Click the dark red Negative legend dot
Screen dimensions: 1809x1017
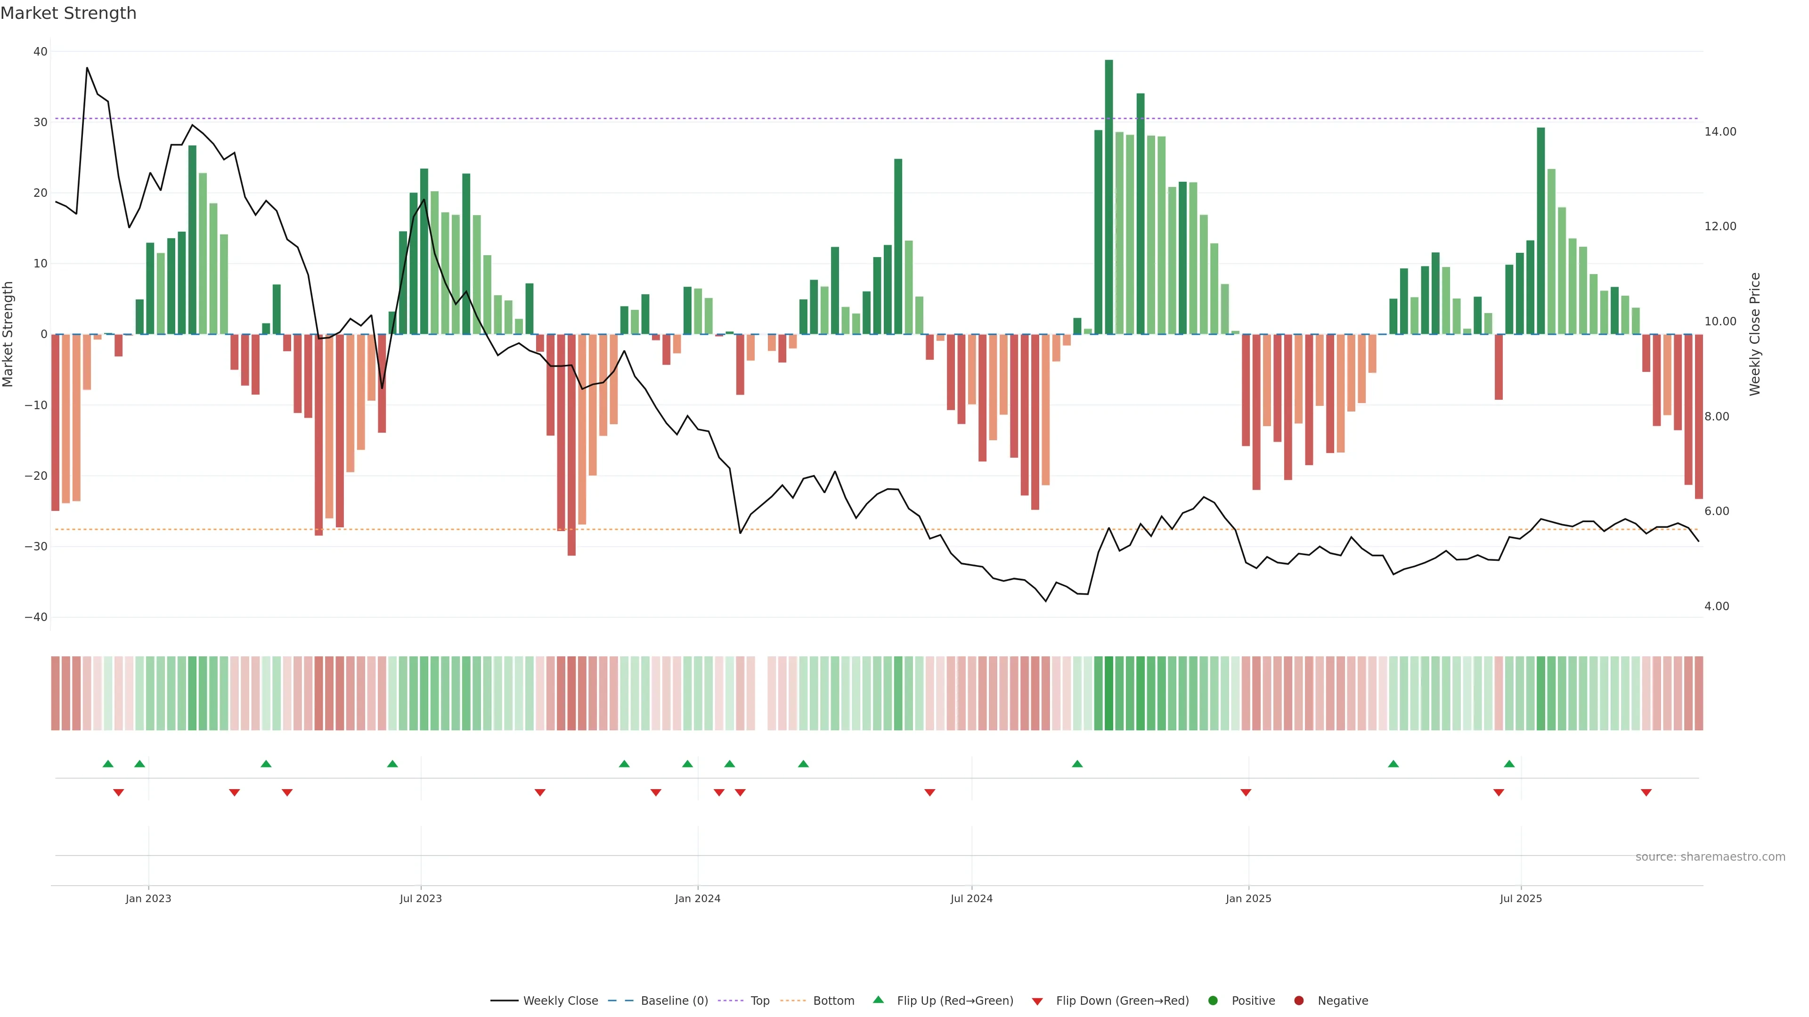pos(1298,1000)
